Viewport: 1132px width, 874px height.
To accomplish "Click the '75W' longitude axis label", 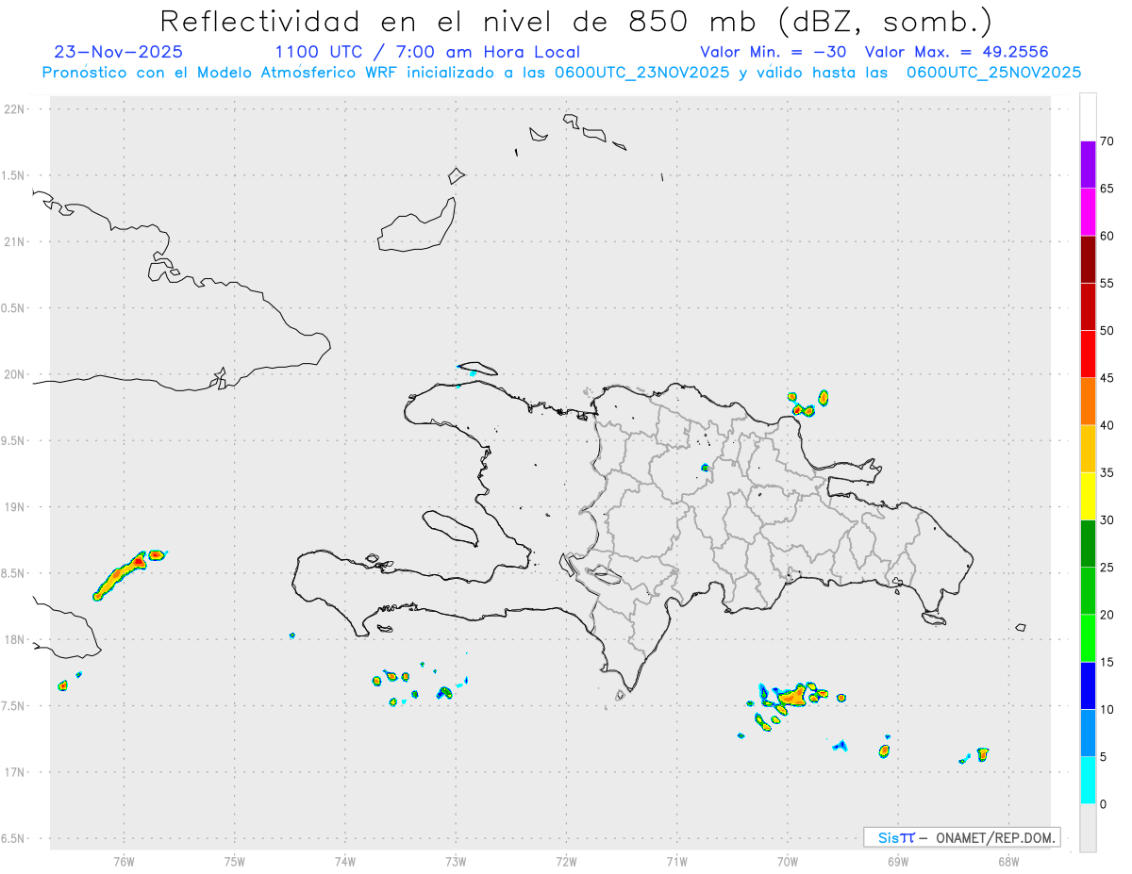I will pyautogui.click(x=234, y=861).
